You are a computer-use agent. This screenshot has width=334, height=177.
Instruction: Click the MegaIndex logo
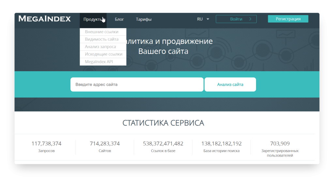tap(45, 19)
